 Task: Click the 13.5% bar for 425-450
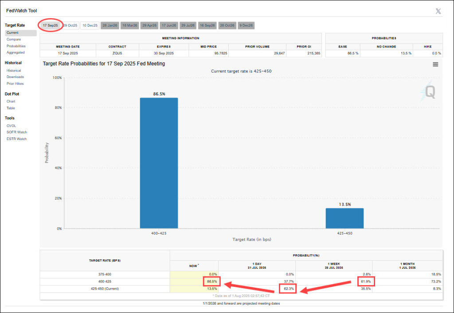(x=344, y=218)
